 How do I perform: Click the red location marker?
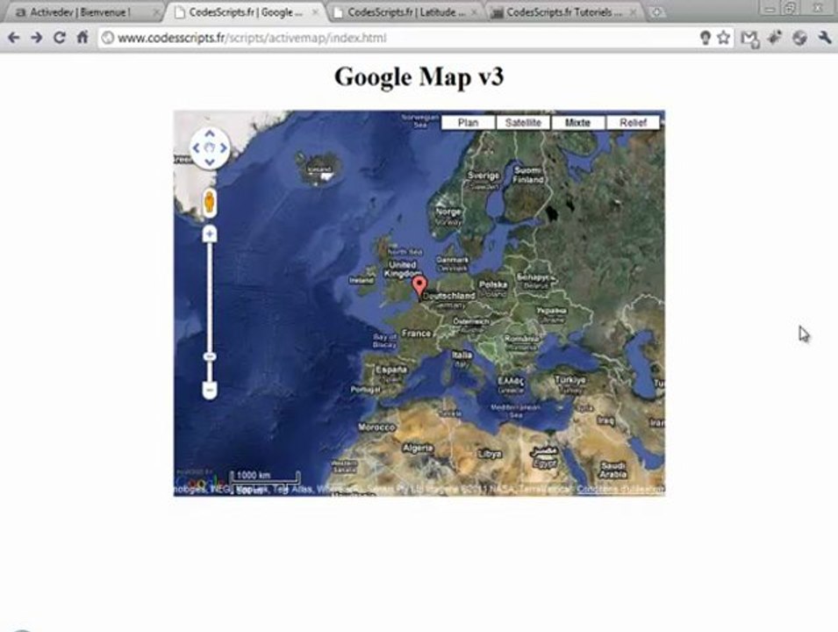coord(419,286)
